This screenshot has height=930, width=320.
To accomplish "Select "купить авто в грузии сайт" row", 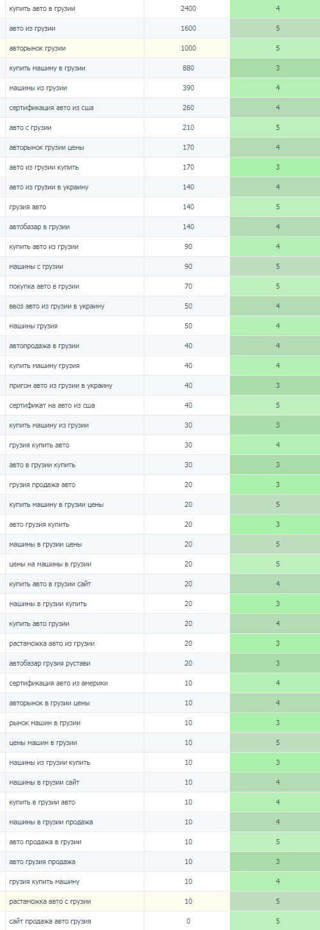I will [160, 584].
